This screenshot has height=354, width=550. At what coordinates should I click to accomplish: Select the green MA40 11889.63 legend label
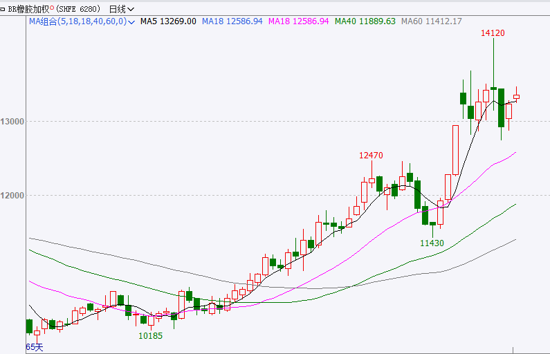tap(365, 21)
